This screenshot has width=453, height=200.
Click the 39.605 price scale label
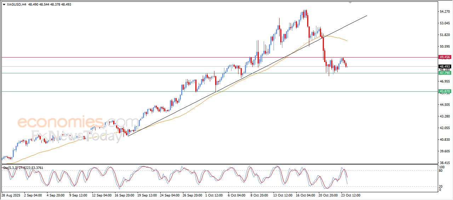[444, 151]
